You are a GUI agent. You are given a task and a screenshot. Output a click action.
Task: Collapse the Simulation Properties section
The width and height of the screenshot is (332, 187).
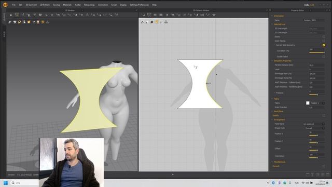point(272,61)
